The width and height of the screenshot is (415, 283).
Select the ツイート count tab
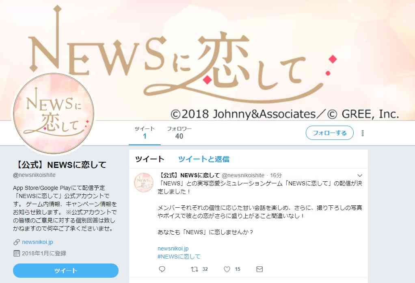point(145,133)
